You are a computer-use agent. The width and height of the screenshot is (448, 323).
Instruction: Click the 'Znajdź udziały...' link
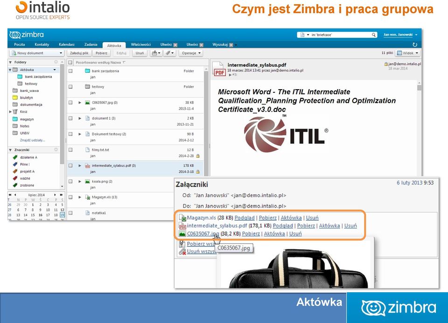pos(32,140)
